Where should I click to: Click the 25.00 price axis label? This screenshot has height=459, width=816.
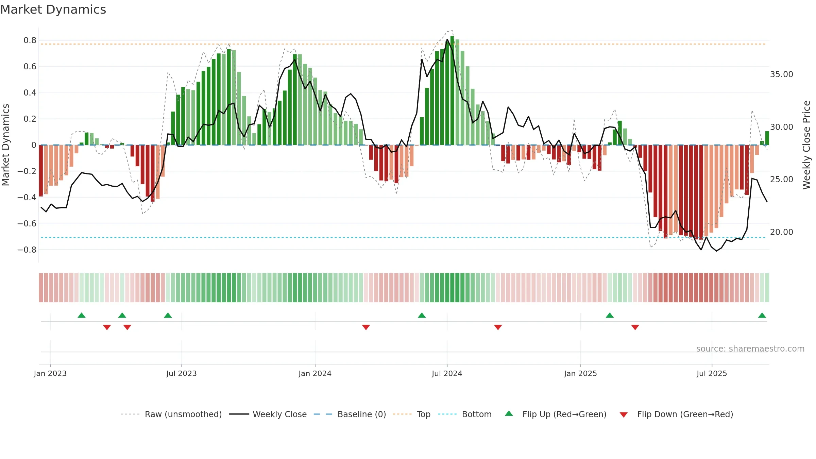click(x=782, y=180)
